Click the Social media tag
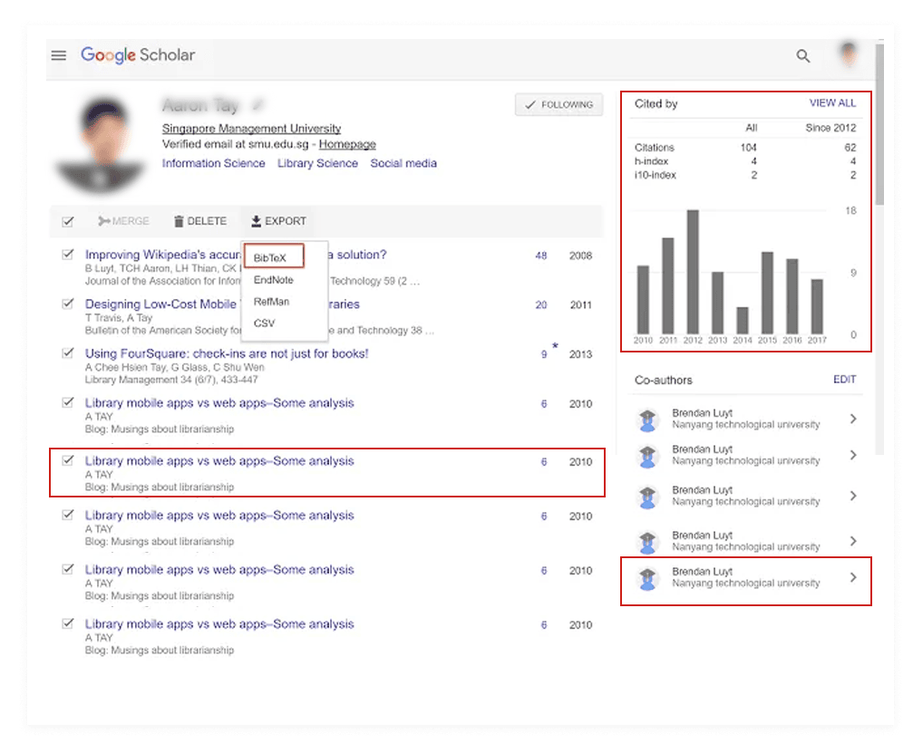This screenshot has width=913, height=753. pos(403,163)
